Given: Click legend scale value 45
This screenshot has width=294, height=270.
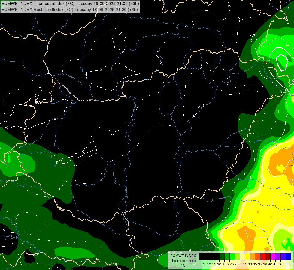Looking at the screenshot, I should [x=275, y=264].
